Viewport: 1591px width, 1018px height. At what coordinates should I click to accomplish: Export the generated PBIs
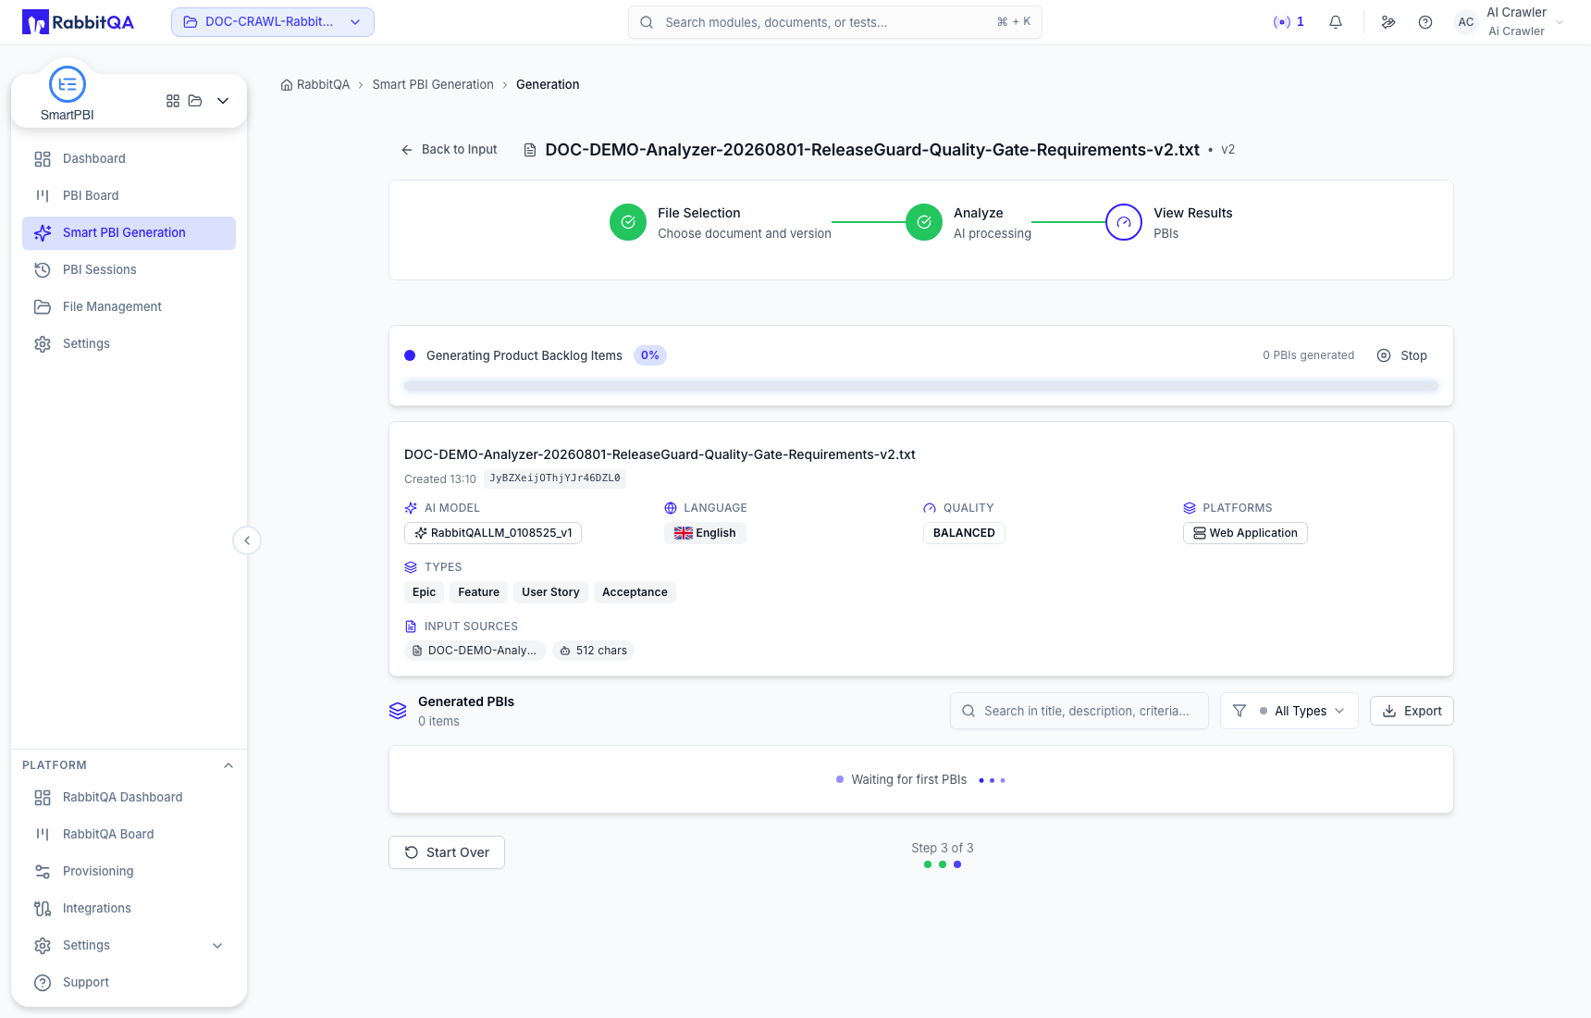click(1412, 711)
